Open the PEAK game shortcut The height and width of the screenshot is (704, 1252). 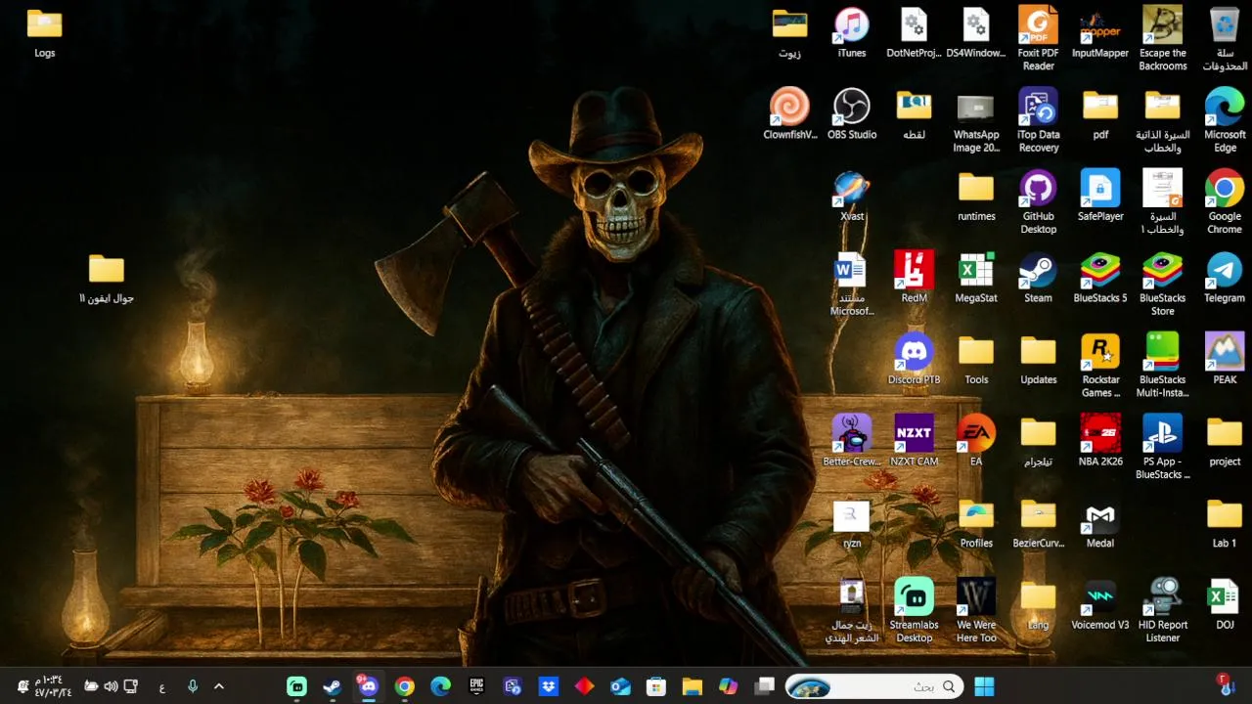[x=1224, y=360]
